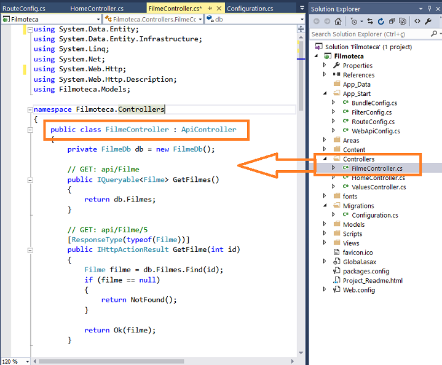Pin the Solution Explorer panel with pushpin icon
This screenshot has width=442, height=365.
[429, 9]
